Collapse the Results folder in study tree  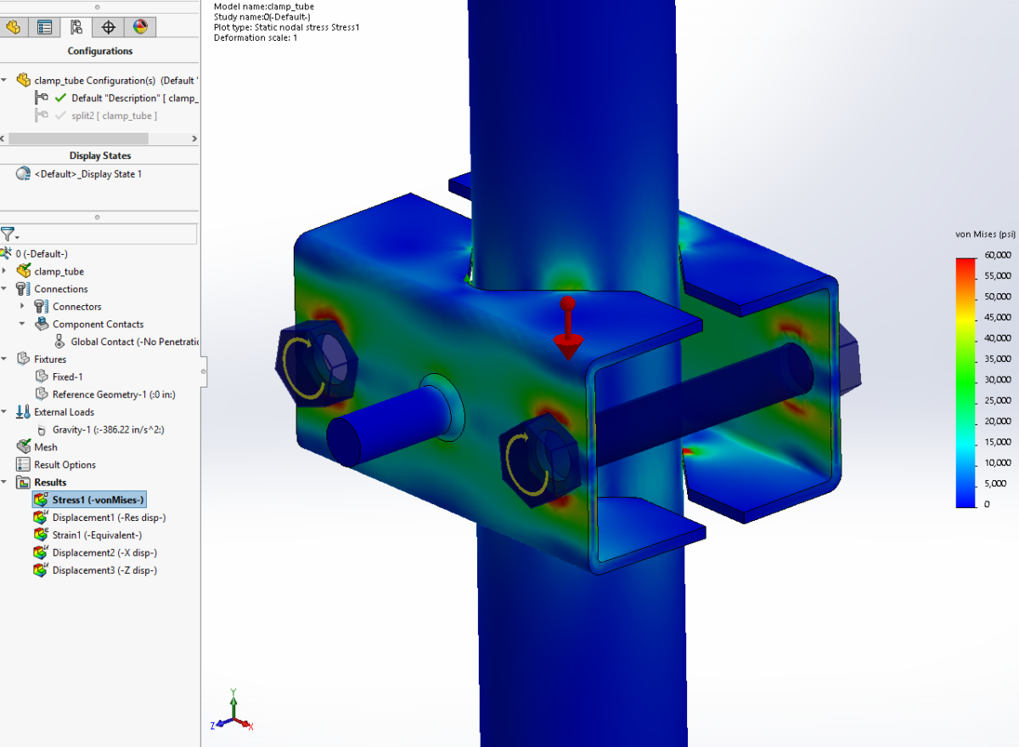(x=5, y=482)
